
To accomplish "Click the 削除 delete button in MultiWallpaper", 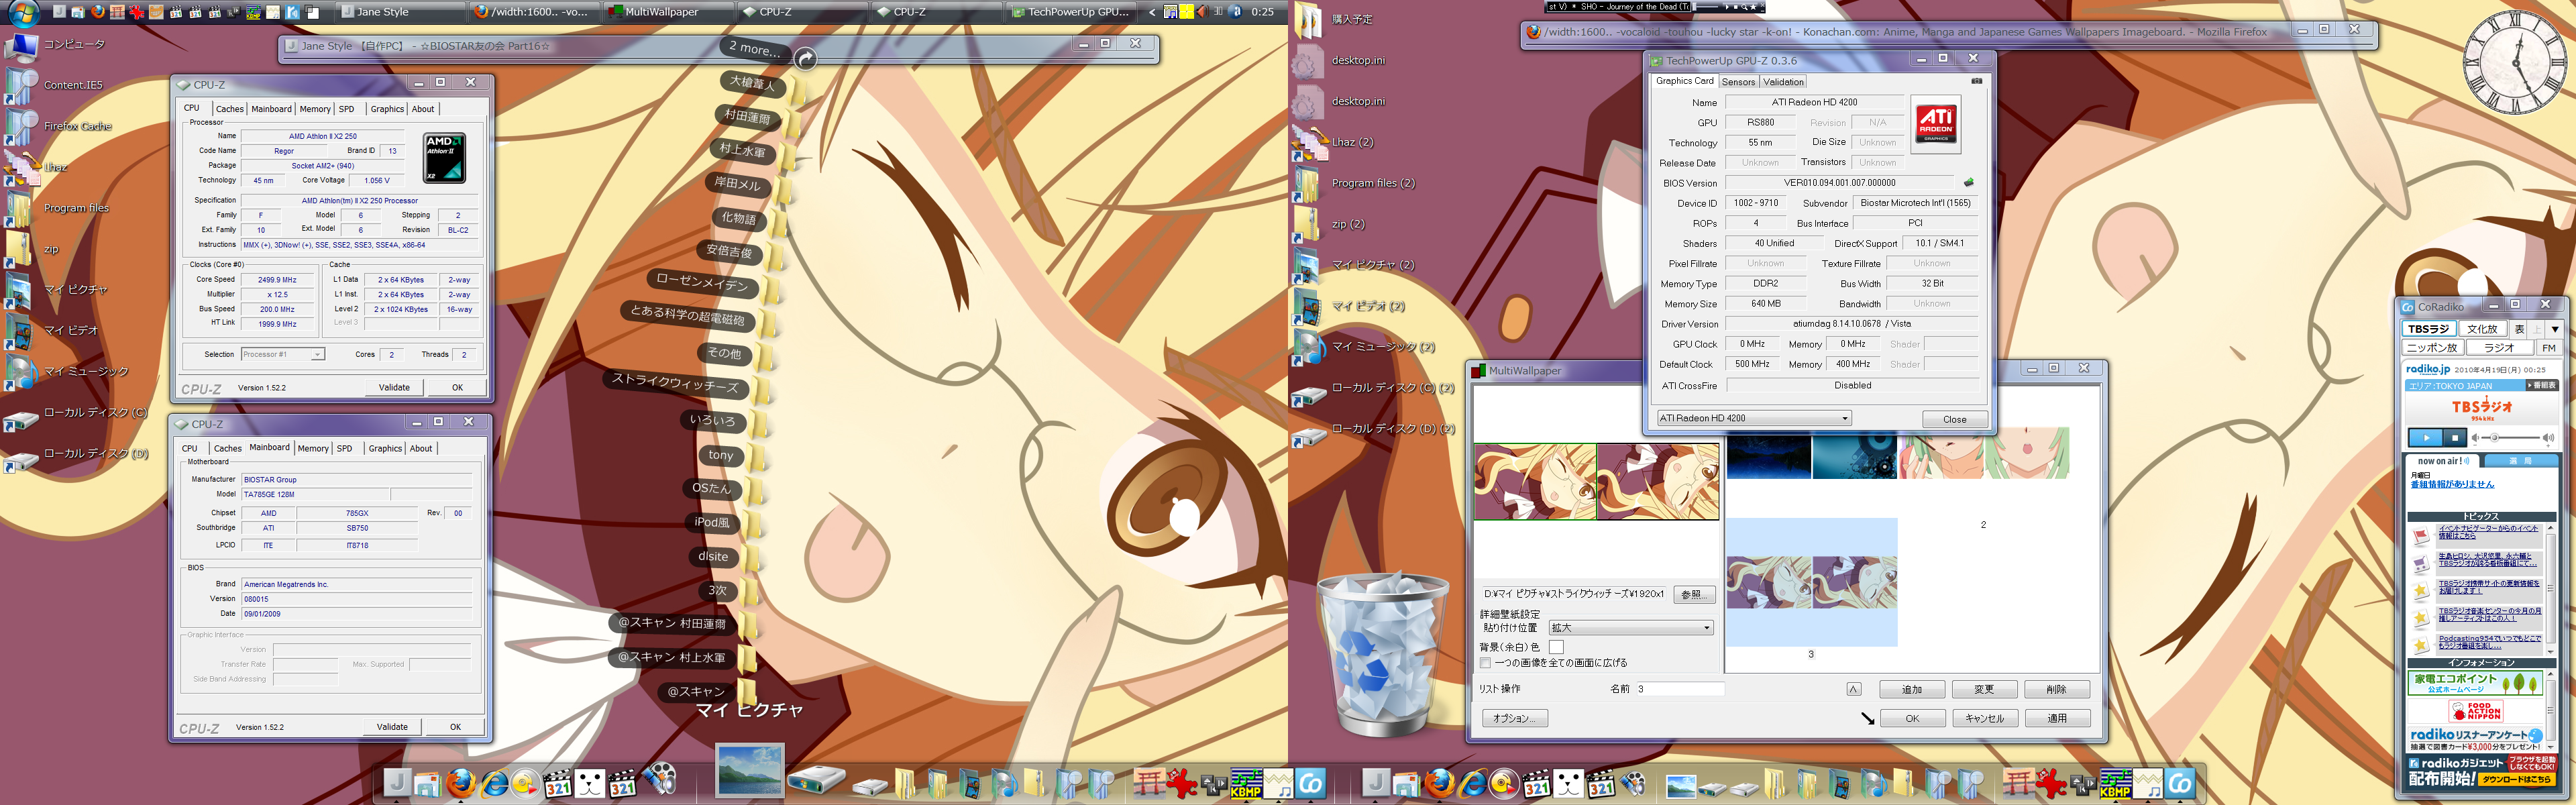I will pyautogui.click(x=2056, y=689).
